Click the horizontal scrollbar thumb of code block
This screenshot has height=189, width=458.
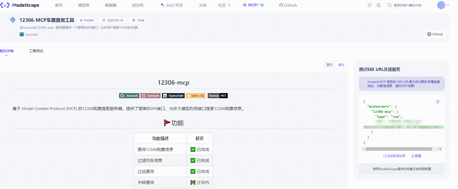click(x=399, y=149)
